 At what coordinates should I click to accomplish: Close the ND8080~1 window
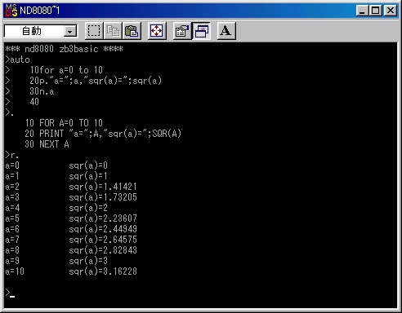pyautogui.click(x=391, y=11)
